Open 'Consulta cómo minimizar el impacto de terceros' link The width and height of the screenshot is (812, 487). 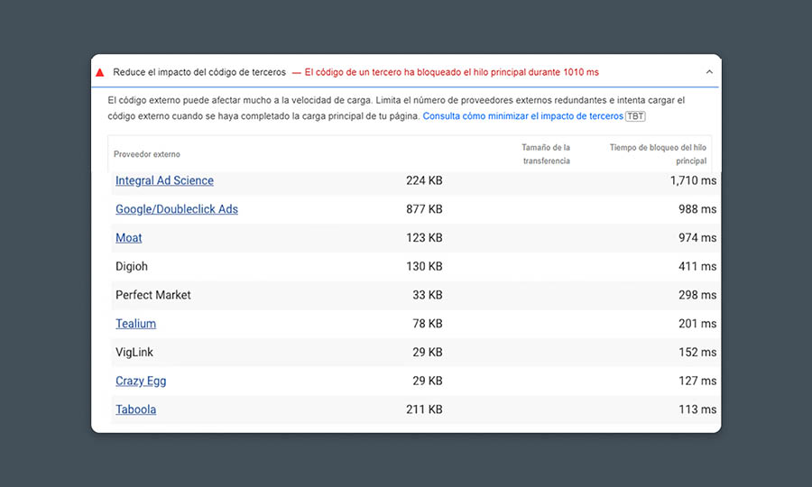pyautogui.click(x=522, y=116)
